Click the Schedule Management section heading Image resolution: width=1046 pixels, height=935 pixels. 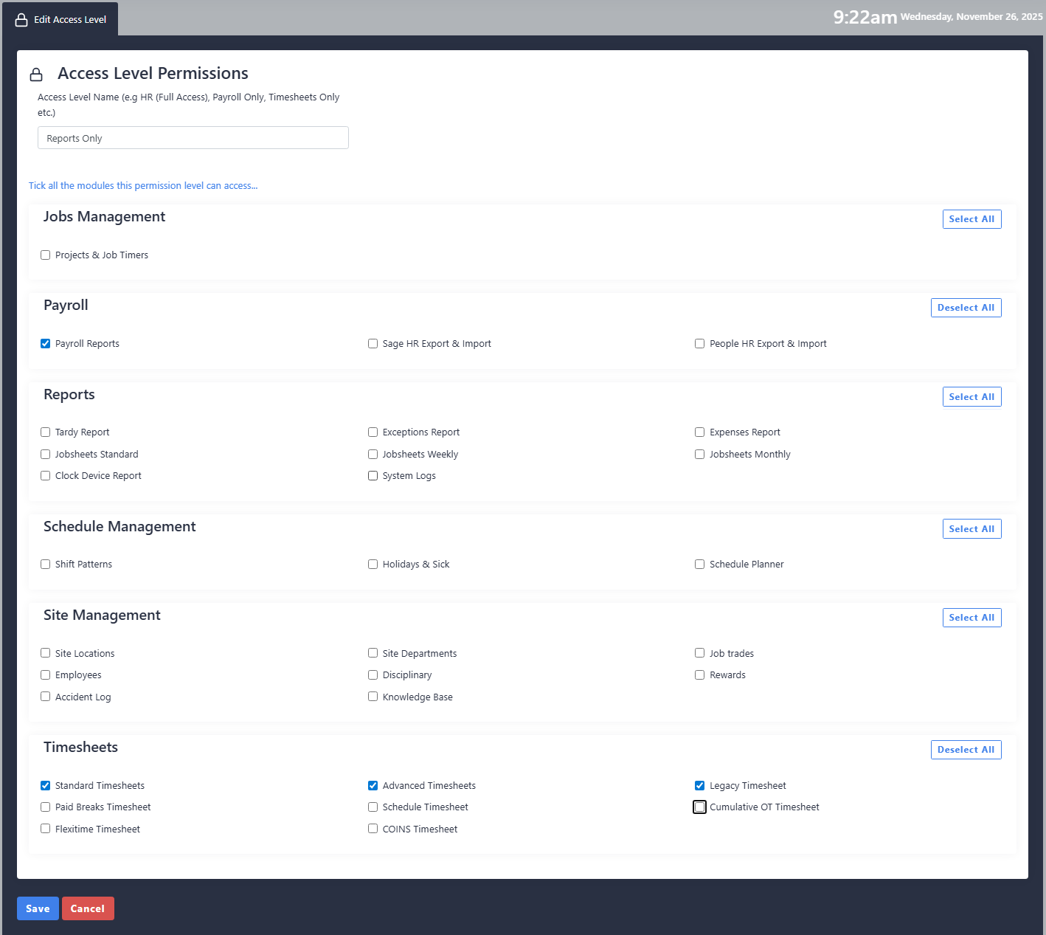[120, 527]
